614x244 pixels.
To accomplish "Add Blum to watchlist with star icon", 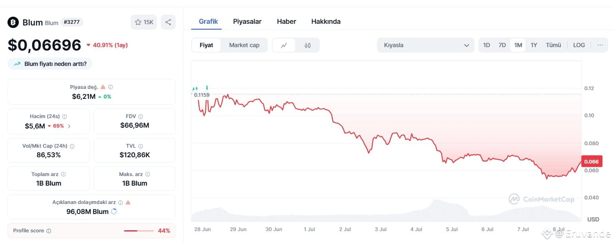I will [138, 22].
